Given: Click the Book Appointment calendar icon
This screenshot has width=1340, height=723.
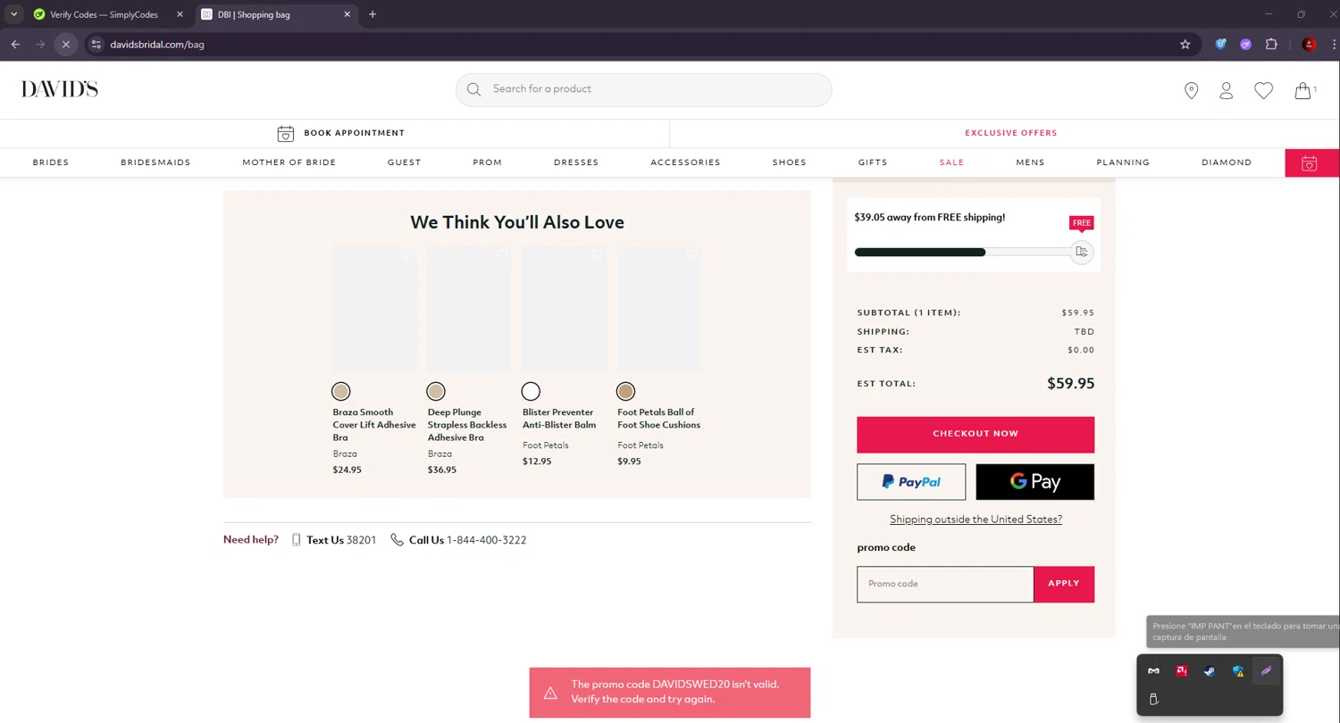Looking at the screenshot, I should [286, 133].
